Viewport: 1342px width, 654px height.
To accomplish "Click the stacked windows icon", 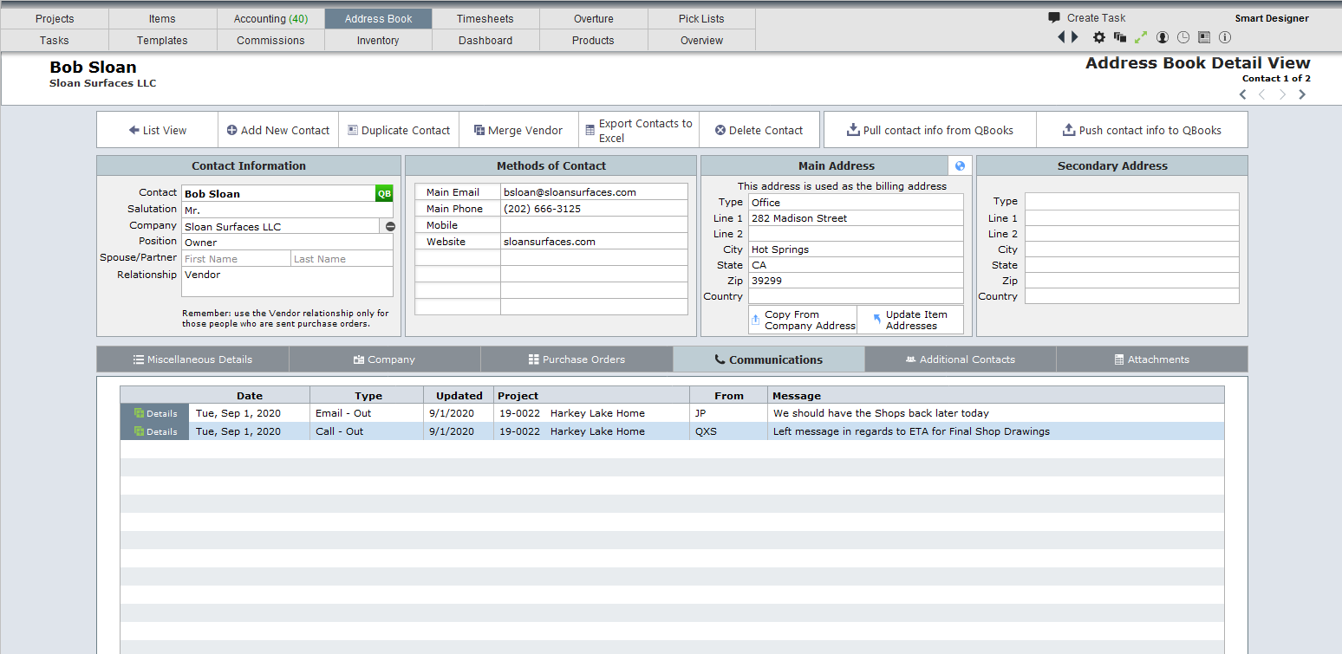I will pos(1120,37).
